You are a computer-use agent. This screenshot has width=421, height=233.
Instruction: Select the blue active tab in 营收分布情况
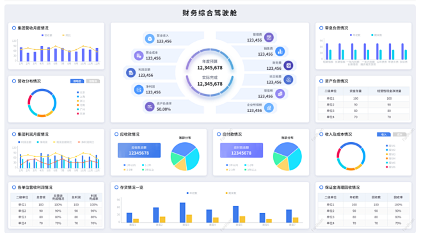point(77,81)
